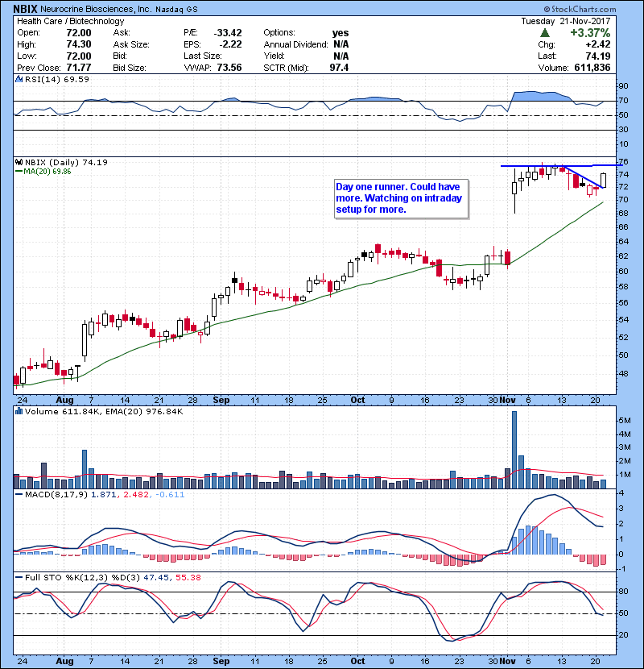The image size is (644, 669).
Task: Click the Ask Size: label
Action: [x=131, y=44]
